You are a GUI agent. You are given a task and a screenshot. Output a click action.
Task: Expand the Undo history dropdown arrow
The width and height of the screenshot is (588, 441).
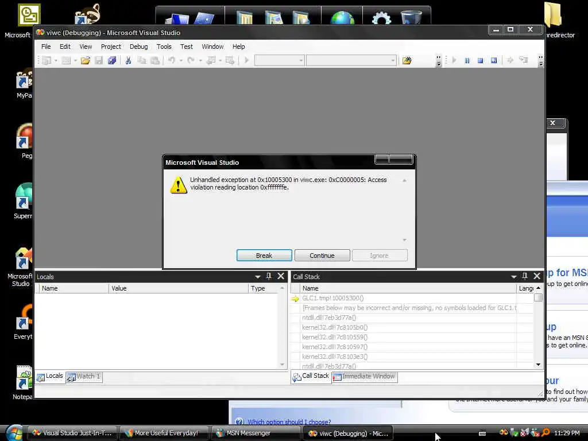(x=181, y=60)
